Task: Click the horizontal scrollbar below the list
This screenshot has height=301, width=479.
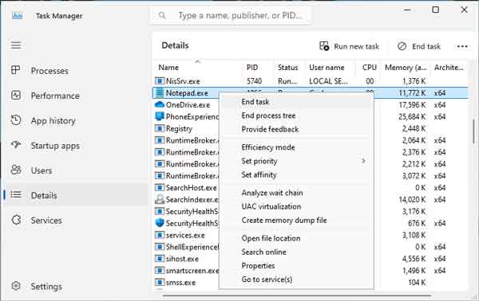Action: (297, 295)
